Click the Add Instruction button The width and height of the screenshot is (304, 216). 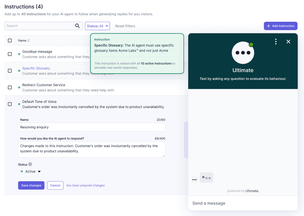click(280, 26)
